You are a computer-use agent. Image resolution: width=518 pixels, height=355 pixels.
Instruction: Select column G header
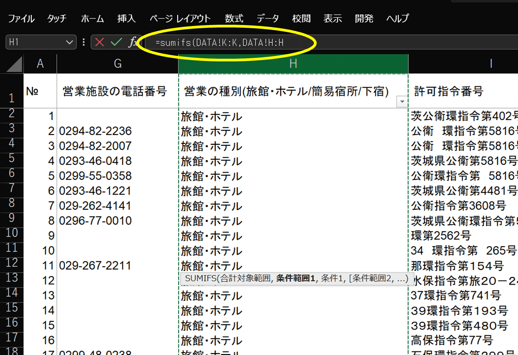118,64
